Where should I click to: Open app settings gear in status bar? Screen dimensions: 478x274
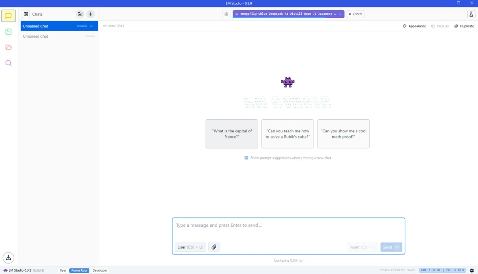point(472,270)
